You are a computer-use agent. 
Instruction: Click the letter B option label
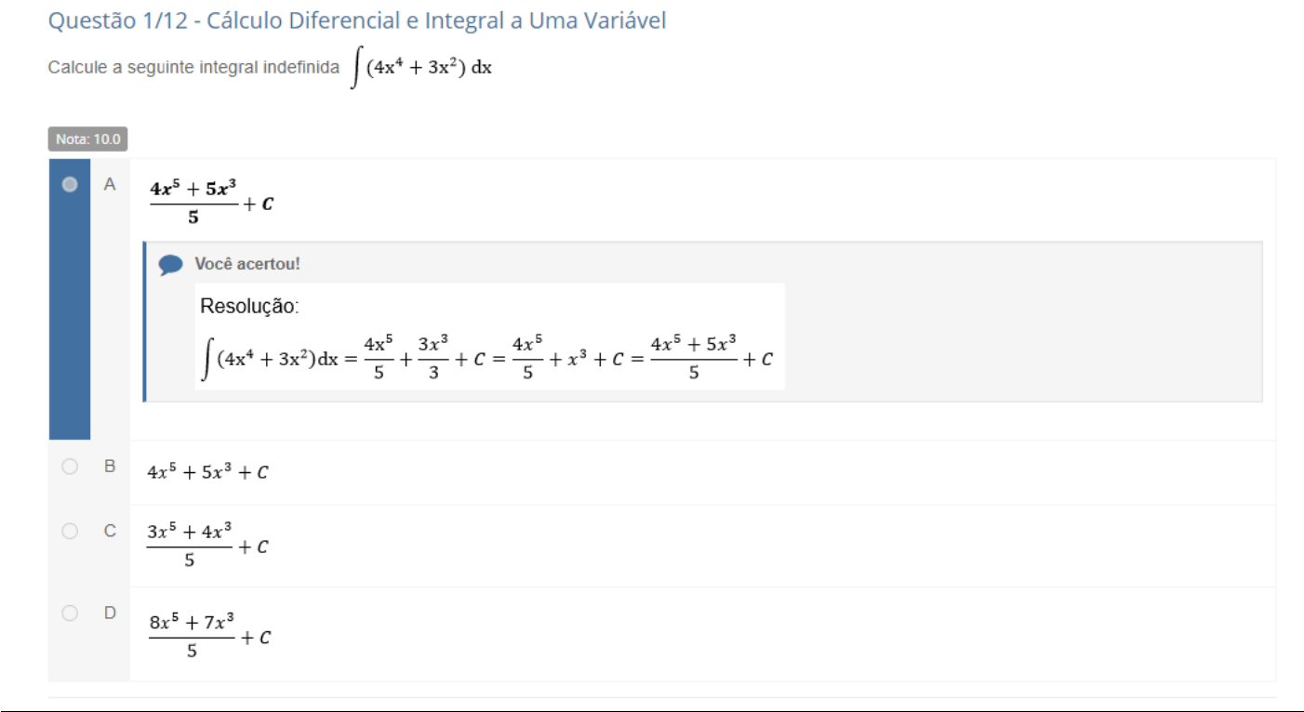[110, 467]
